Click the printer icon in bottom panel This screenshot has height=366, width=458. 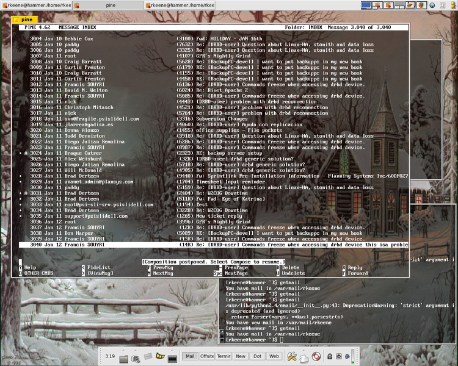tap(304, 359)
